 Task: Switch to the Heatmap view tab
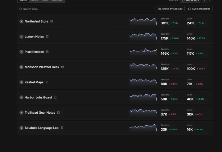pyautogui.click(x=57, y=1)
